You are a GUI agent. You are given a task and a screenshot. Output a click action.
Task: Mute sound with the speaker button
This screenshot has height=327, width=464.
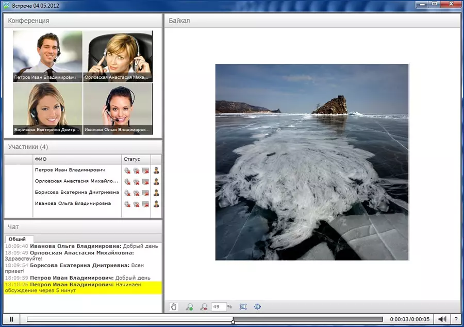[x=443, y=319]
